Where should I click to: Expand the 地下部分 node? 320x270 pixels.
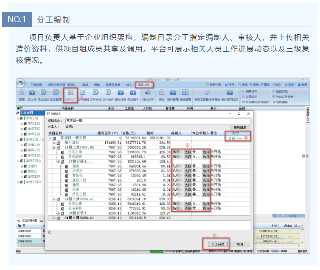pos(54,143)
